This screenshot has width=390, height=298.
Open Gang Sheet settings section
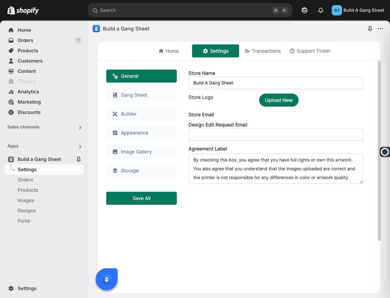point(141,95)
